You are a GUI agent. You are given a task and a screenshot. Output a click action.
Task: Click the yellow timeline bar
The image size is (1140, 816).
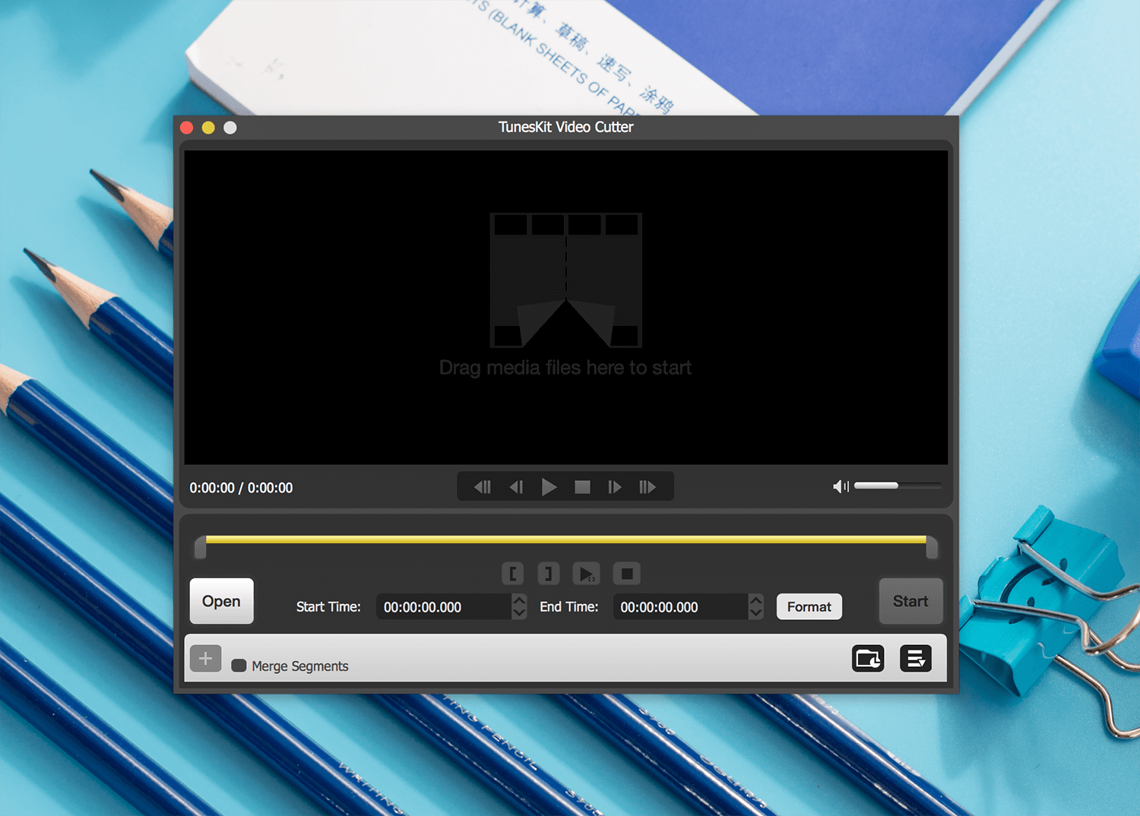[x=566, y=539]
